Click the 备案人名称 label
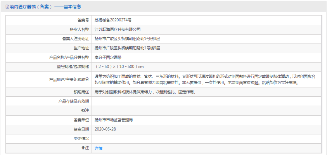 tap(79, 30)
